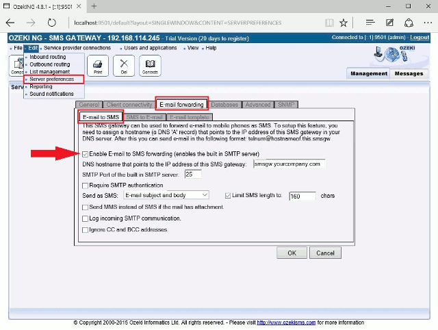Expand the Send as SMS dropdown
Screen dimensions: 438x330
coord(166,195)
